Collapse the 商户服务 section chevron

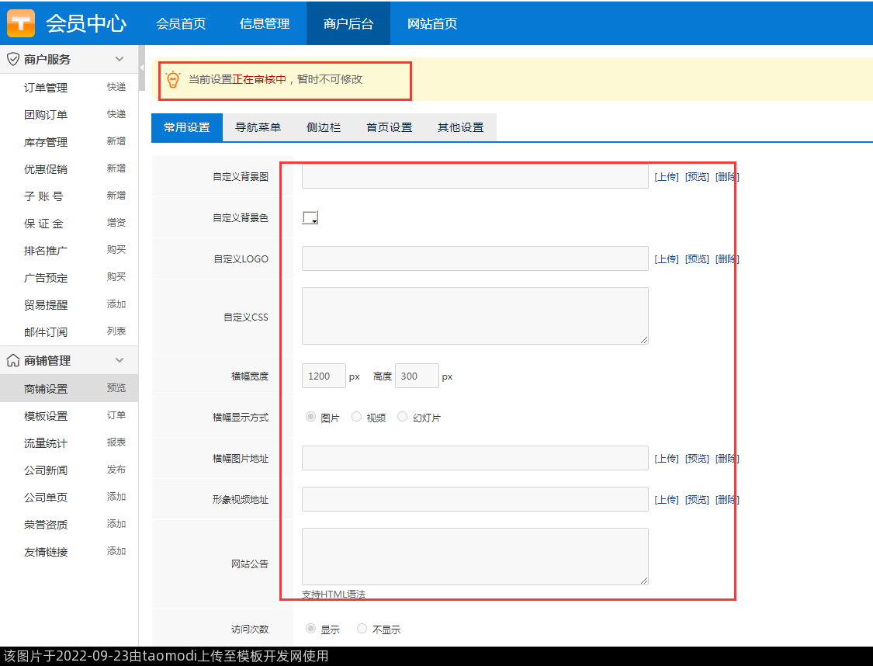pos(120,59)
